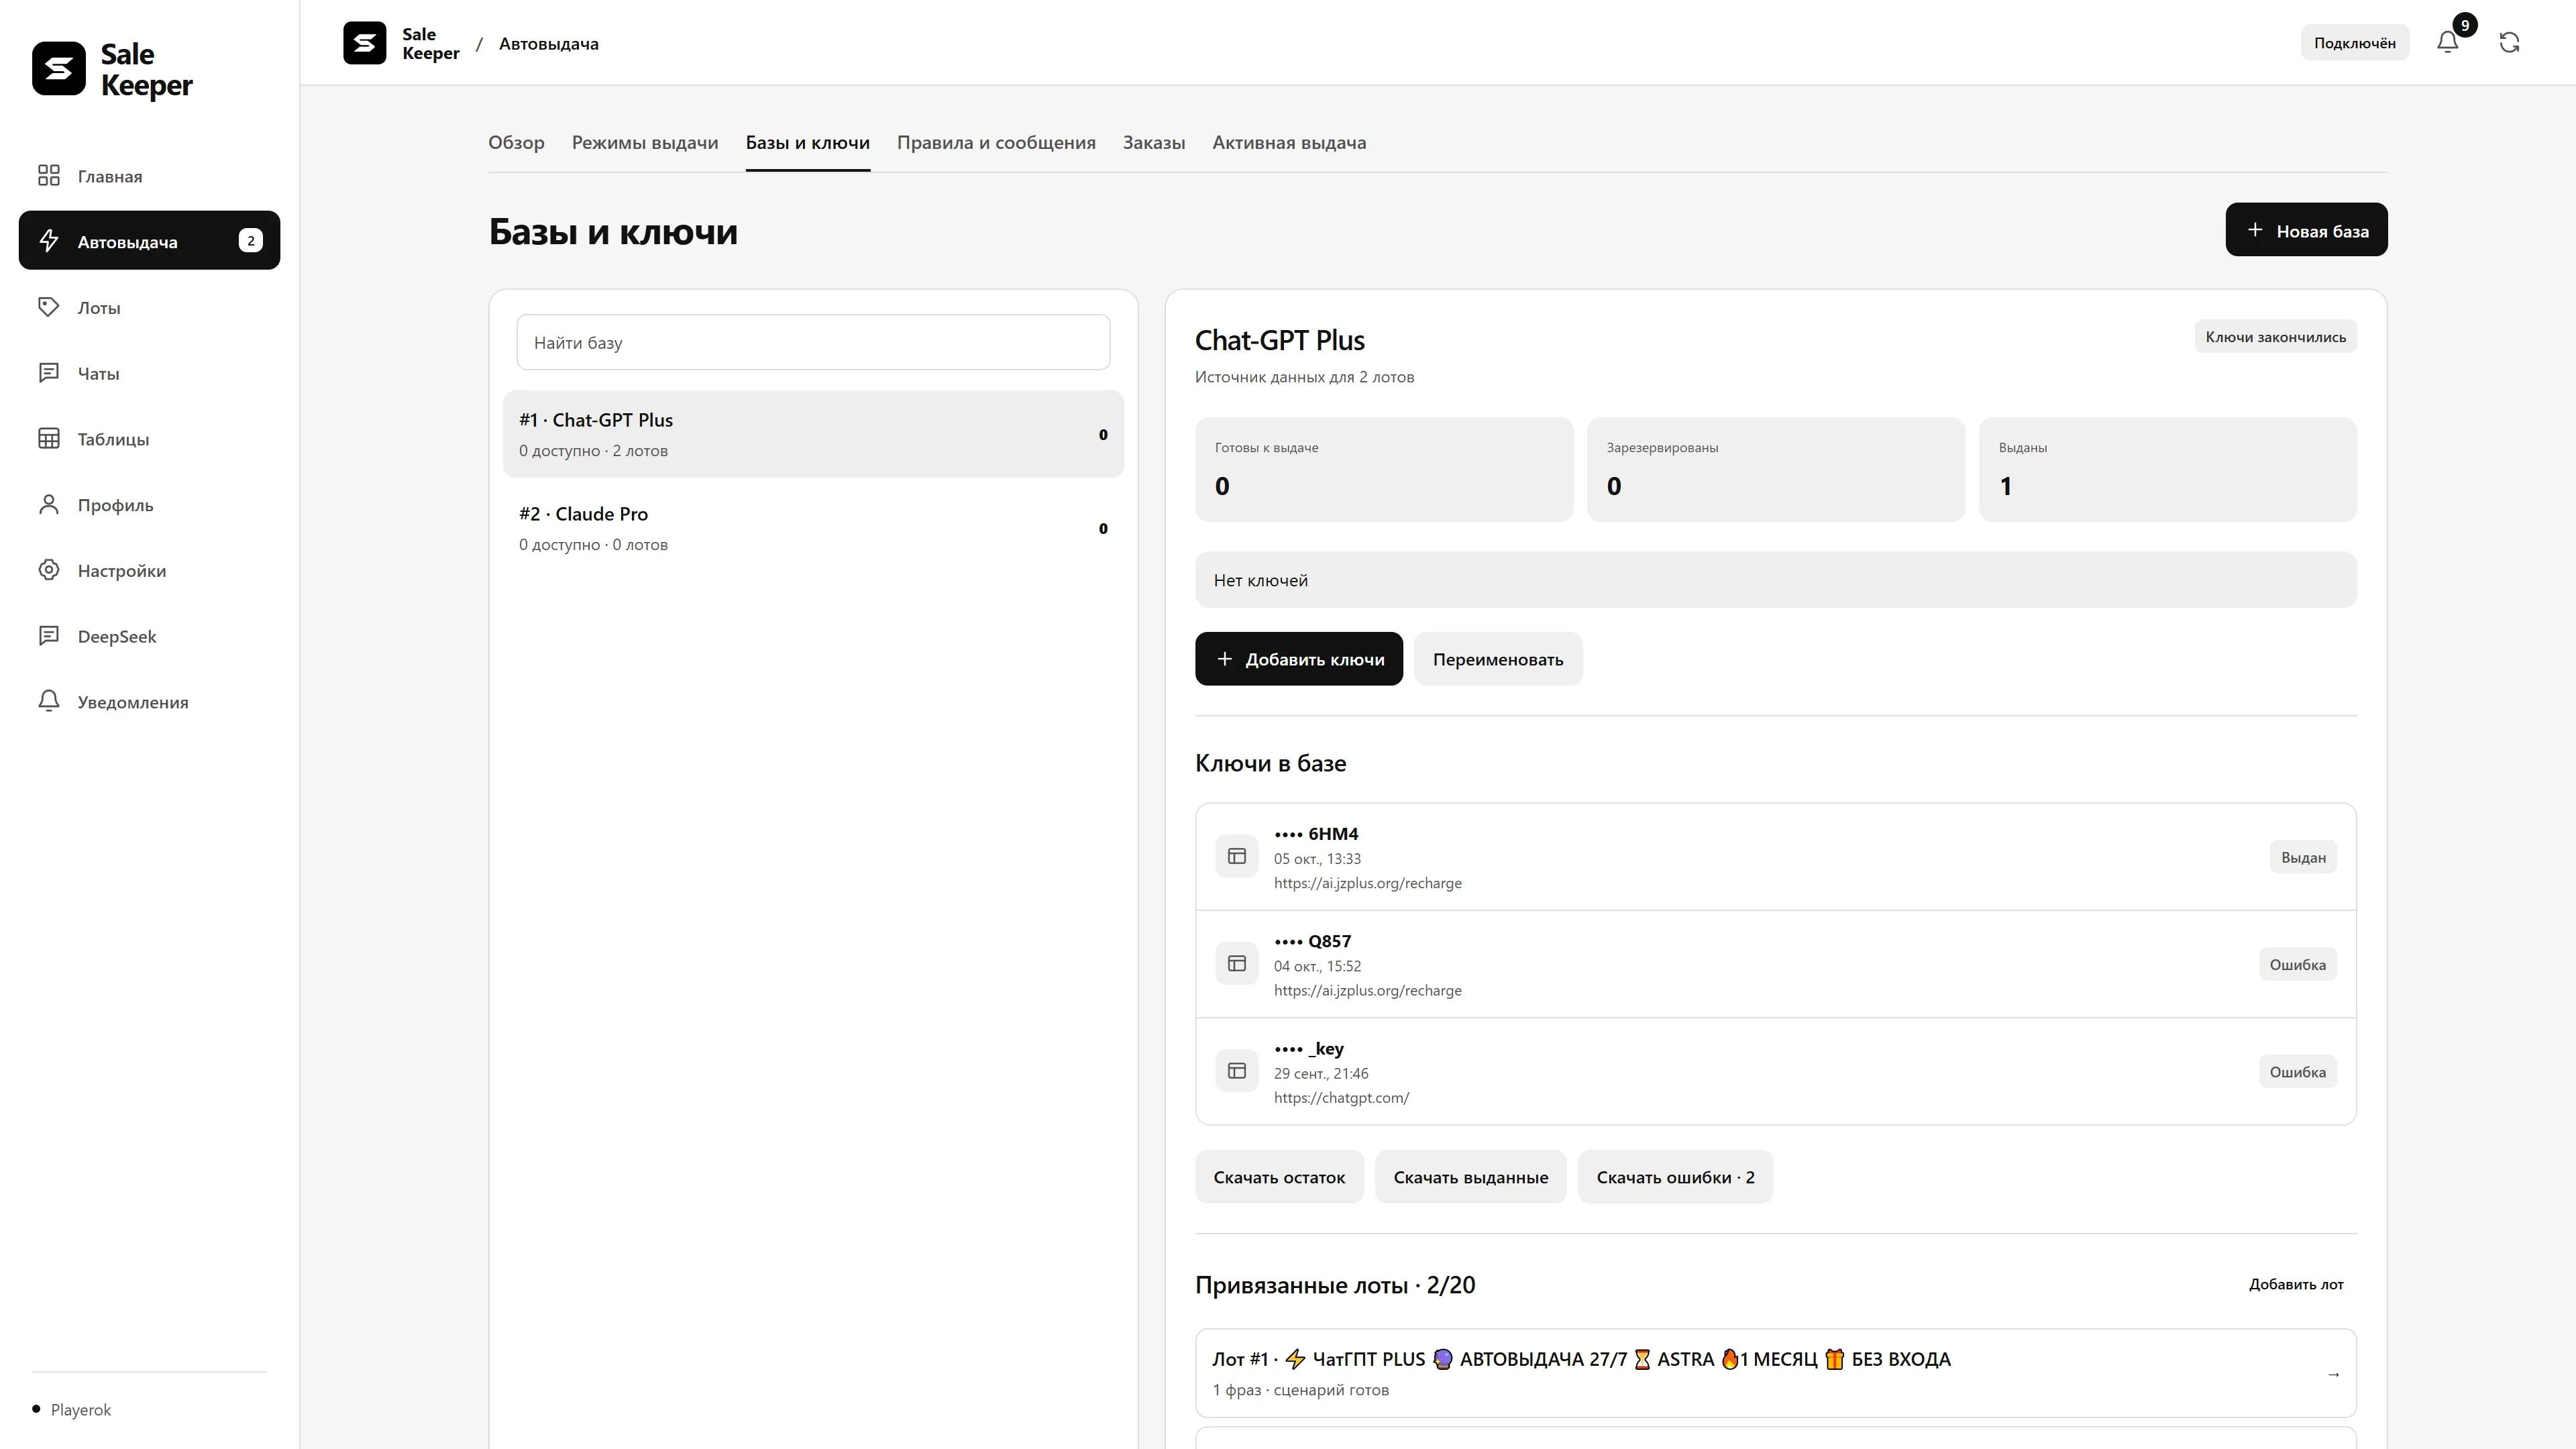Click key icon for key Q857
Screen dimensions: 2576x1449
point(1237,964)
